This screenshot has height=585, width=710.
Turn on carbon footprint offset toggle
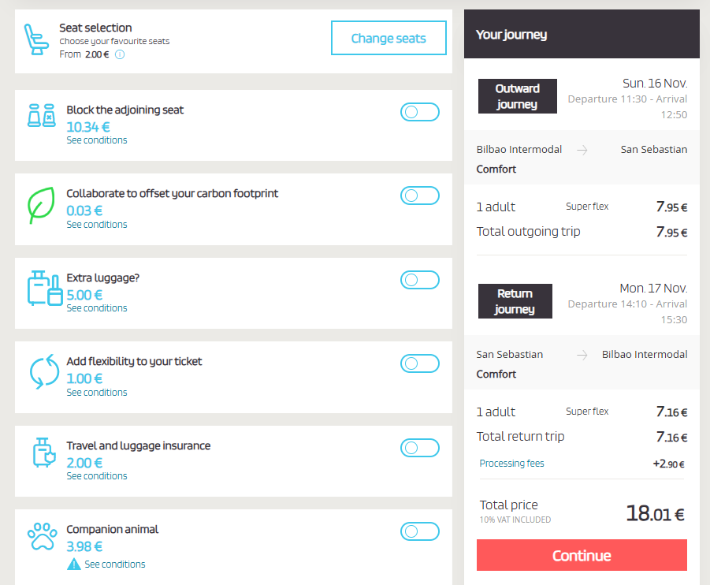(419, 196)
